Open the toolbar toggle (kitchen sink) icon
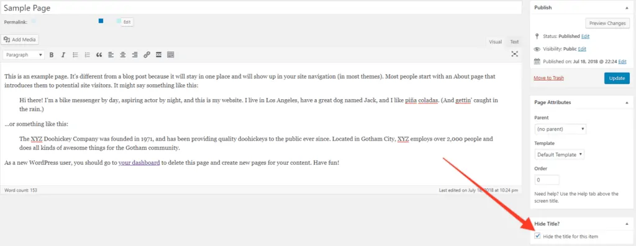Image resolution: width=636 pixels, height=246 pixels. coord(171,55)
